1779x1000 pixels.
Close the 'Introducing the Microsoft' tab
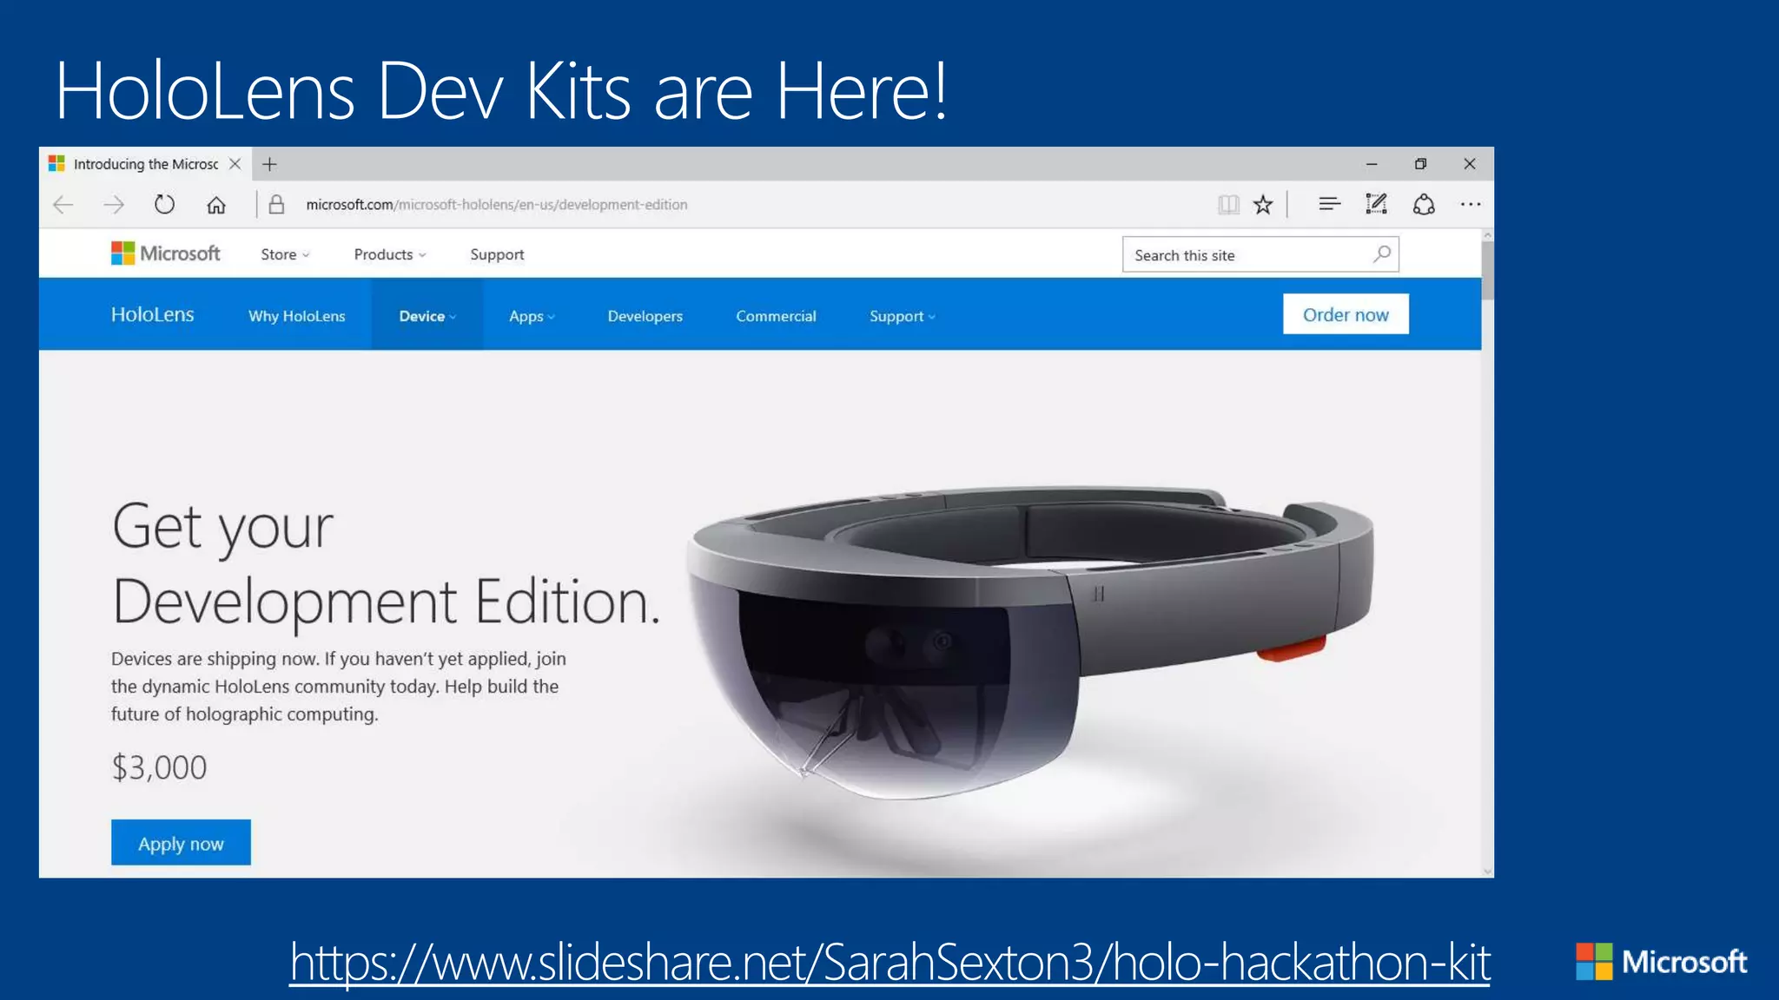click(235, 164)
